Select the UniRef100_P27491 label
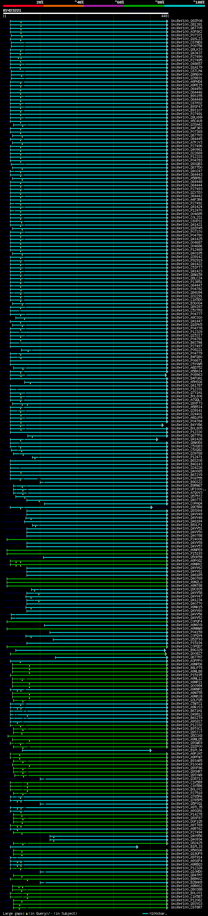This screenshot has width=208, height=916. 186,114
